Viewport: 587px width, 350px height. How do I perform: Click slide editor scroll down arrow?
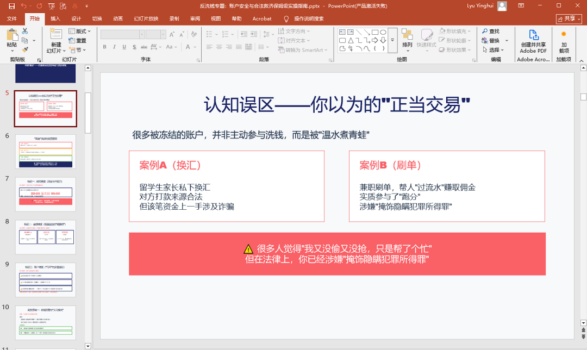[x=583, y=323]
